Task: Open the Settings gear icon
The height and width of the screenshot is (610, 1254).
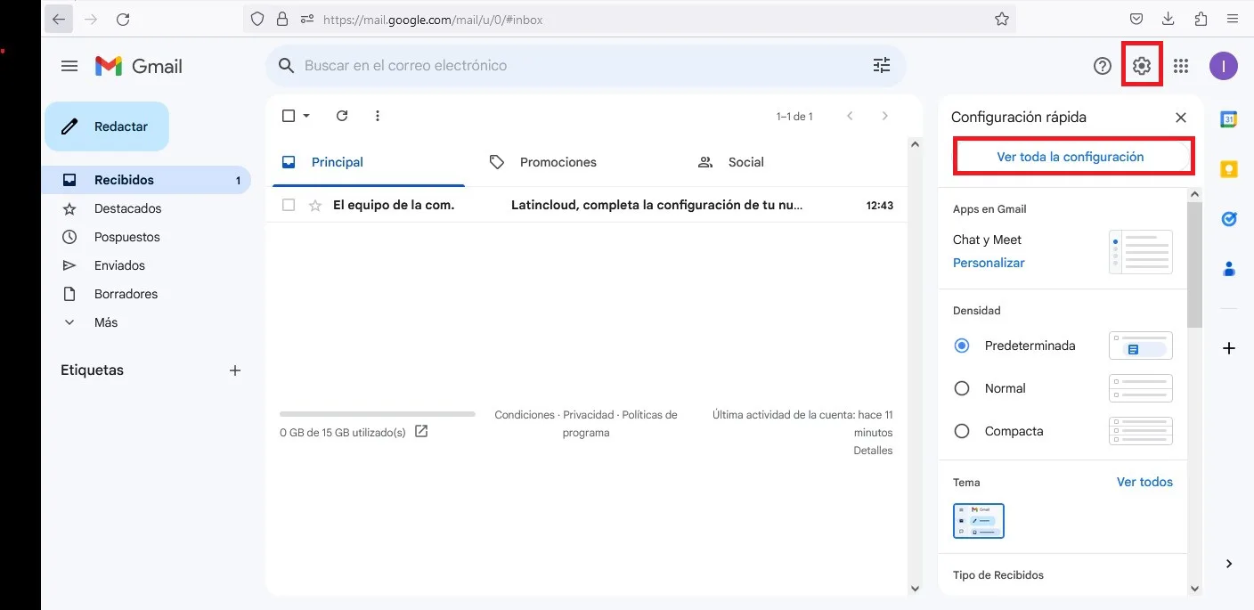Action: tap(1141, 66)
